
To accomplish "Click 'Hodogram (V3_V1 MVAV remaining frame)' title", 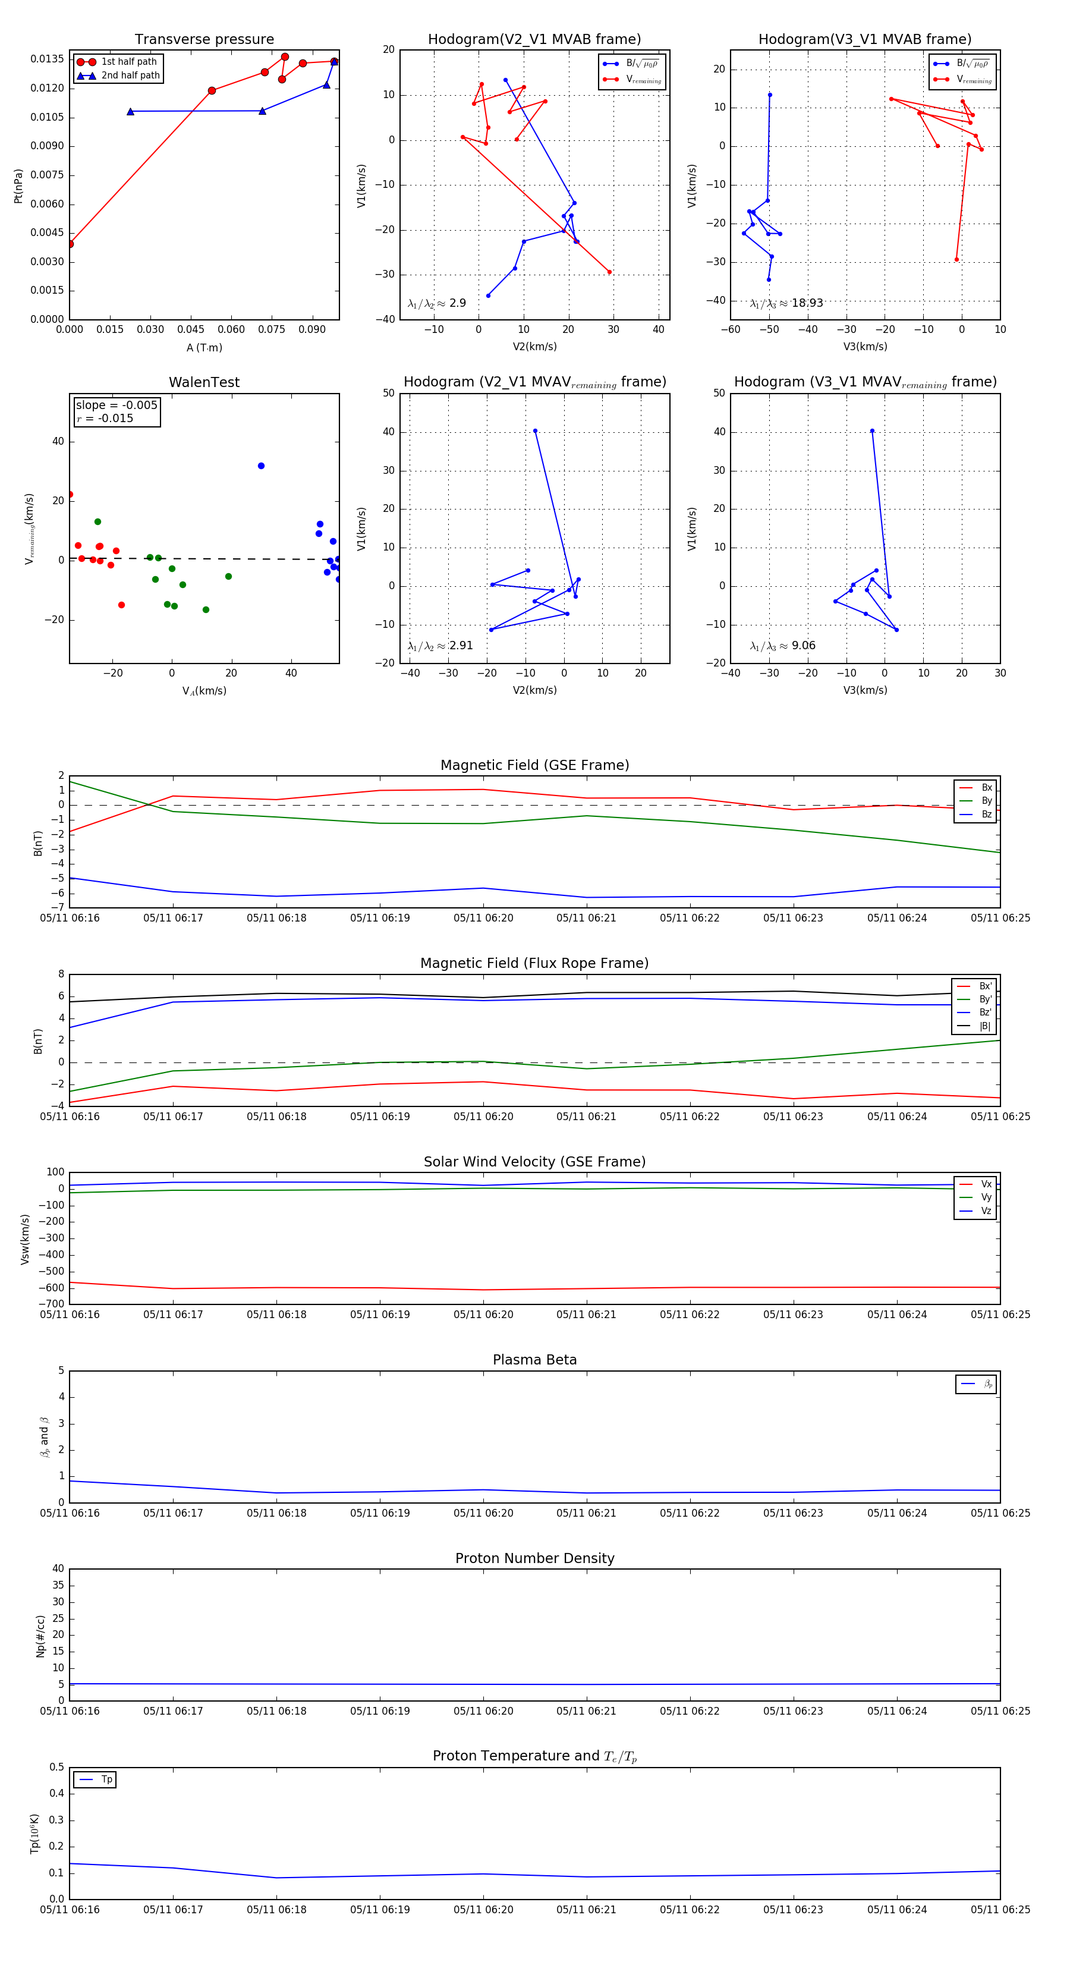I will [x=865, y=382].
